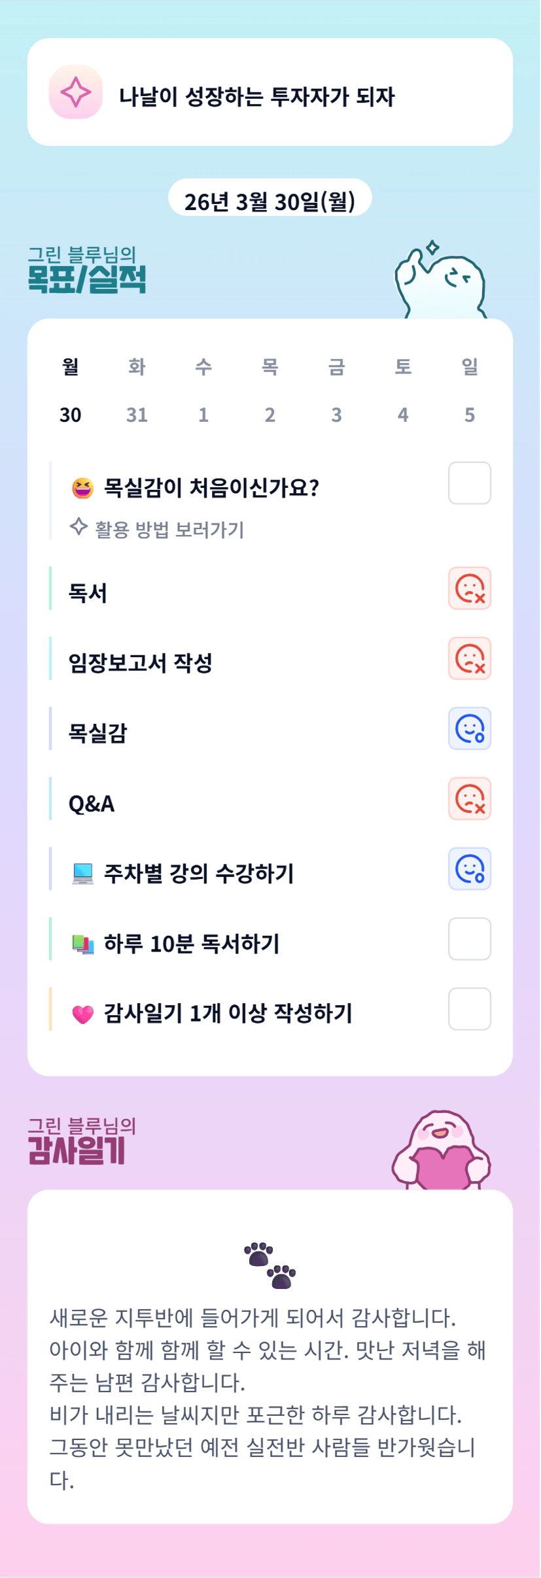The width and height of the screenshot is (541, 1578).
Task: Click the pink sparkle star goal icon
Action: (x=76, y=92)
